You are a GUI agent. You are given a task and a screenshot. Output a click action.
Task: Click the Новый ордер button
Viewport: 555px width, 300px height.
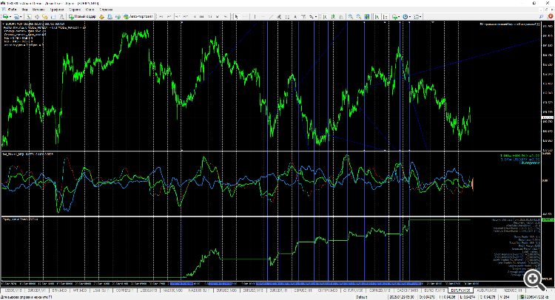[x=83, y=16]
